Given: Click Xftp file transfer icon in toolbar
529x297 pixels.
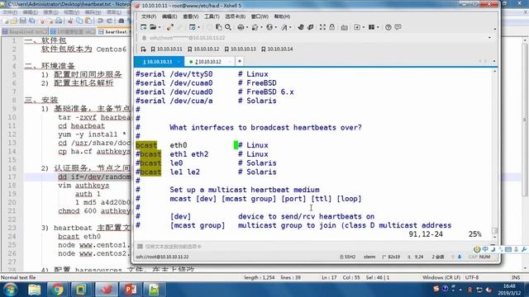Looking at the screenshot, I should [x=301, y=27].
